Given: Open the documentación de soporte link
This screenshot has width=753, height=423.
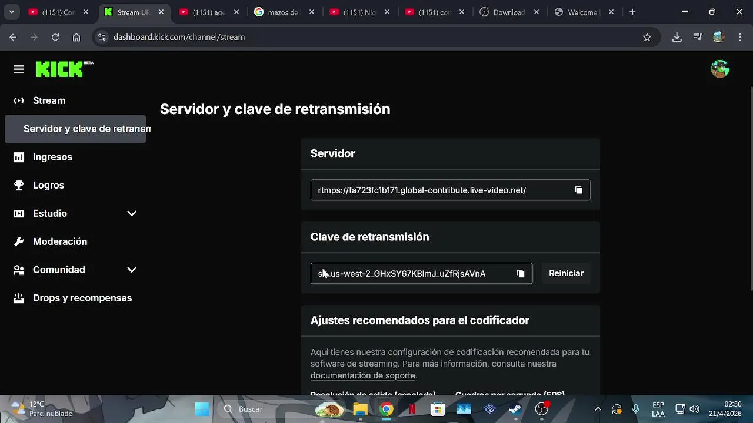Looking at the screenshot, I should tap(363, 375).
